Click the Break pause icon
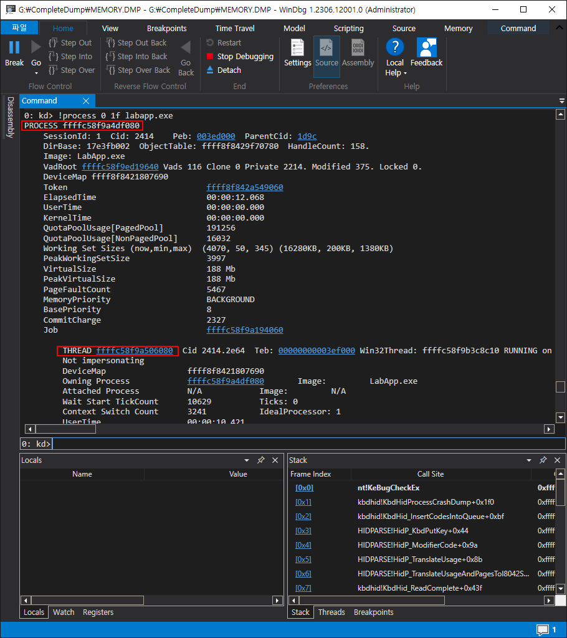Image resolution: width=567 pixels, height=638 pixels. (14, 47)
